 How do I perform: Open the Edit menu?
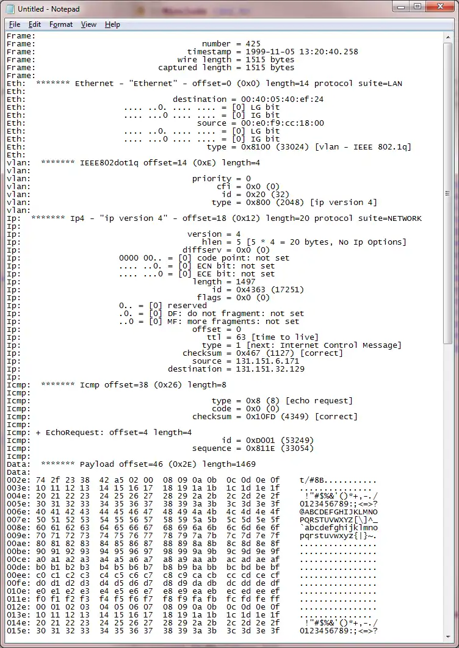34,24
